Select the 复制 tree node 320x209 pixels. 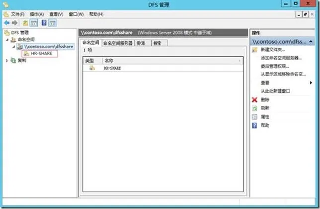[22, 61]
